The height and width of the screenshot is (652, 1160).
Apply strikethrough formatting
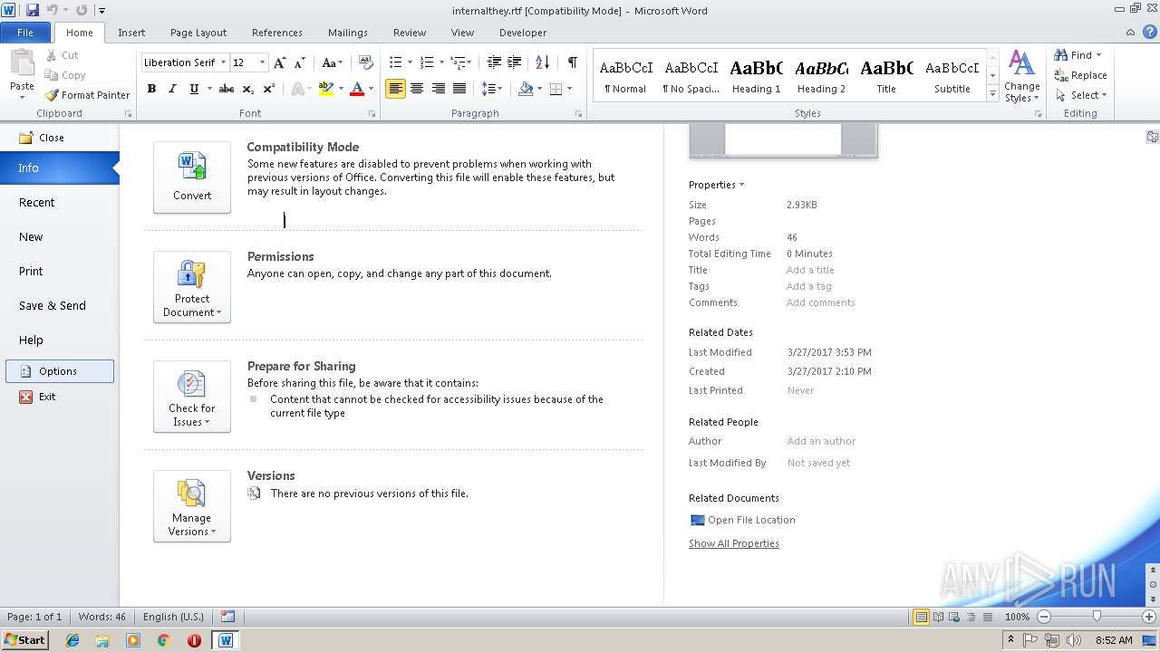227,89
